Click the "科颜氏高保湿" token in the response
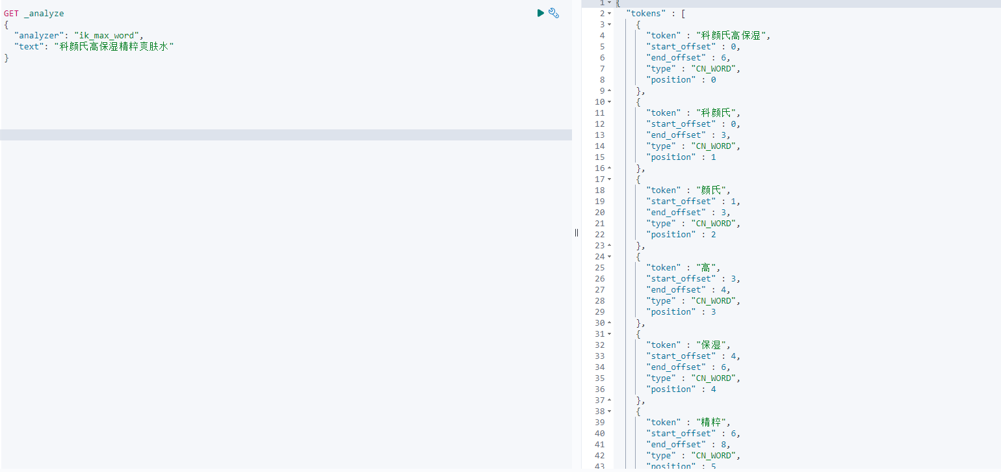 click(732, 36)
